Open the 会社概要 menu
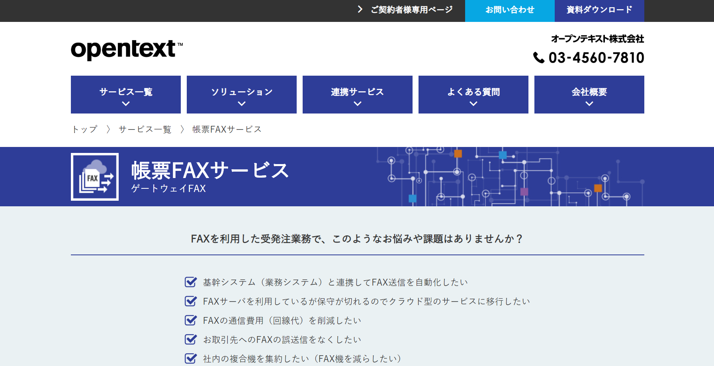 (589, 94)
